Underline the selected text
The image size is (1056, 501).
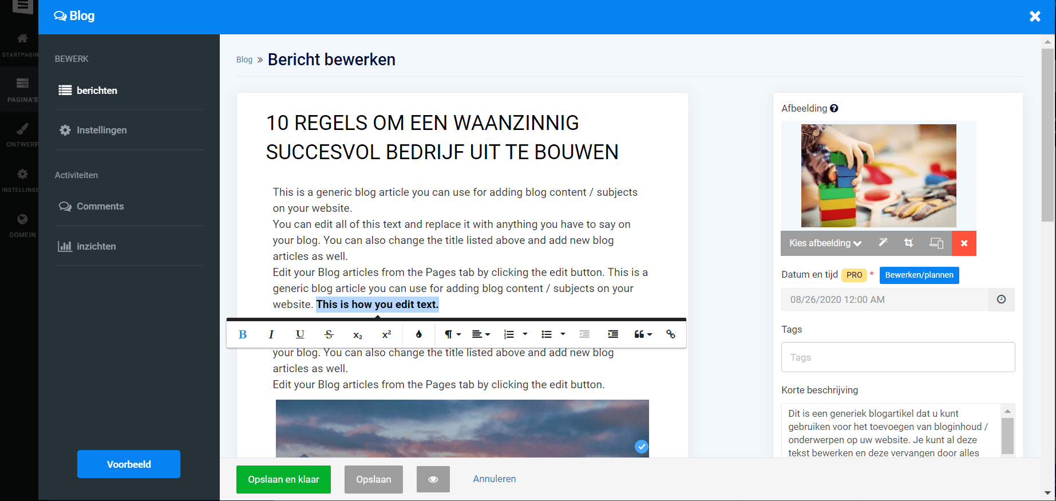(300, 334)
